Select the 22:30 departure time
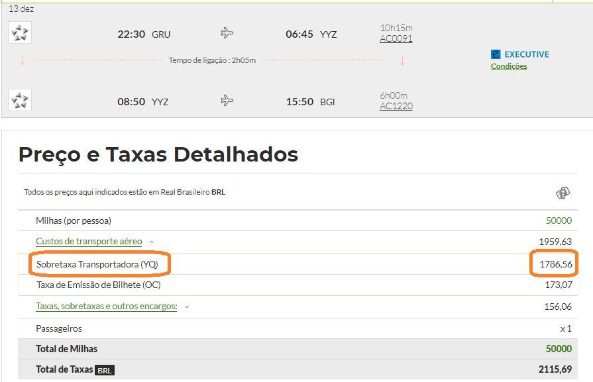Screen dimensions: 593x382 click(131, 34)
